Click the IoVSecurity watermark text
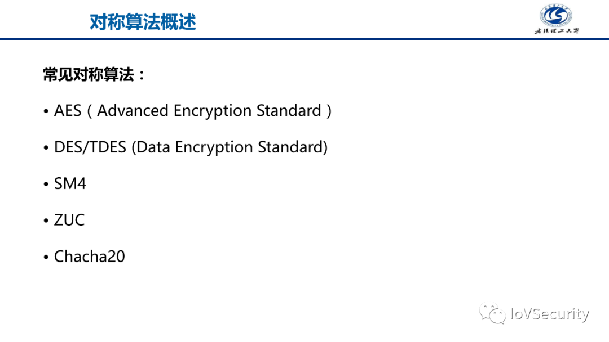 549,314
